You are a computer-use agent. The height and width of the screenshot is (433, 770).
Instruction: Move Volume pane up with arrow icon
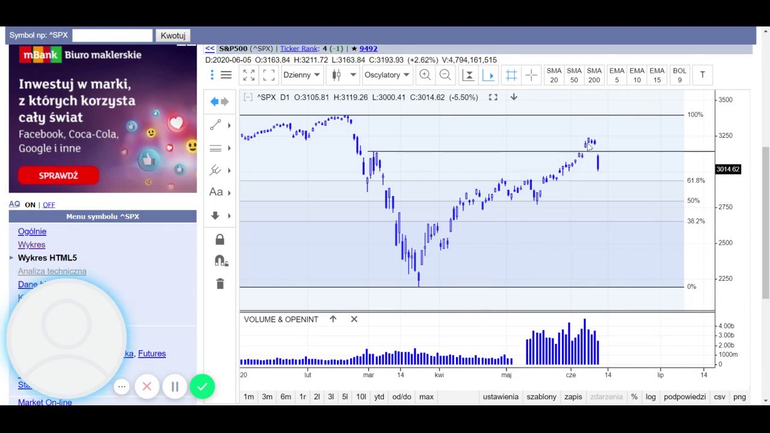[x=333, y=319]
